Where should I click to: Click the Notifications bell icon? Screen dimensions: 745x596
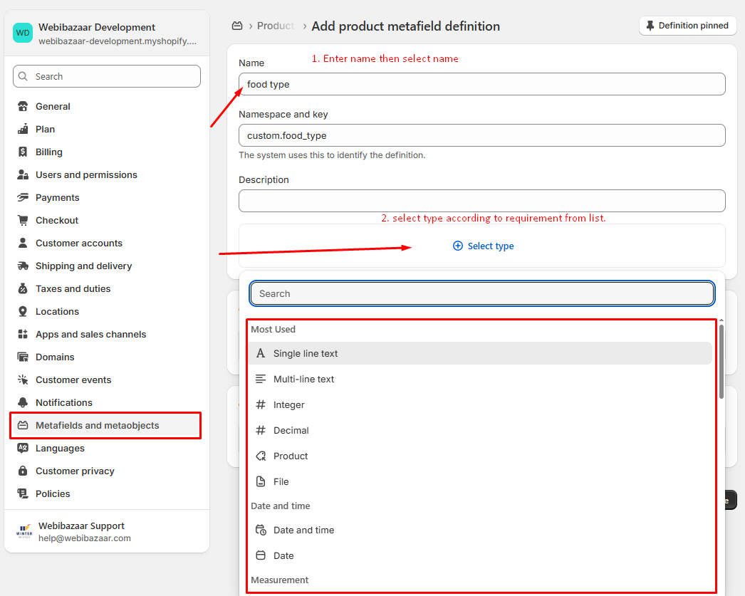pyautogui.click(x=23, y=403)
